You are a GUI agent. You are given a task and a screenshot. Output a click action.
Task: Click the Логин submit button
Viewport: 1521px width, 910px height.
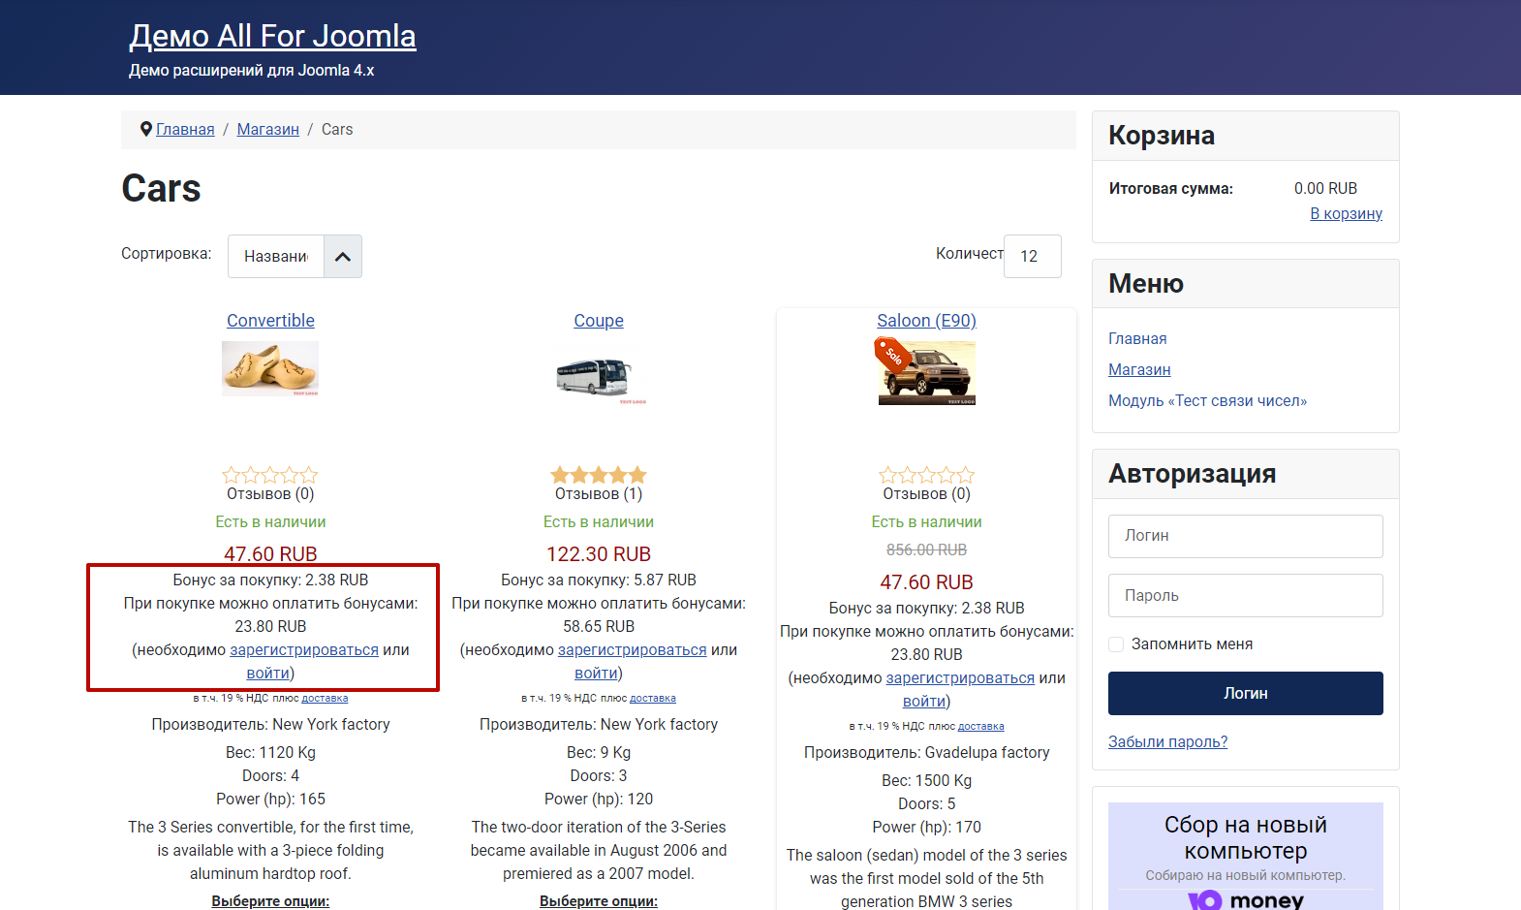coord(1246,694)
